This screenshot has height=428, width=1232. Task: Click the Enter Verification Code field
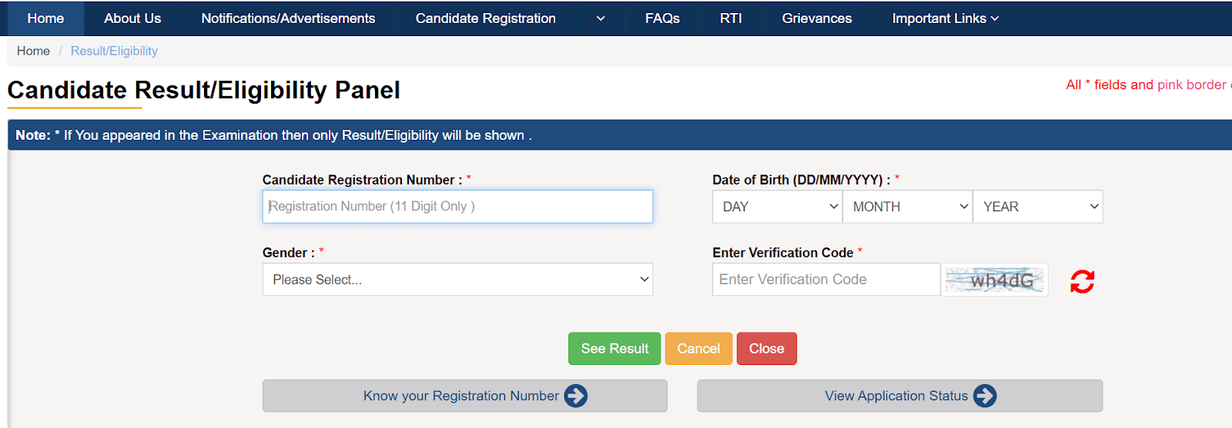pos(825,280)
